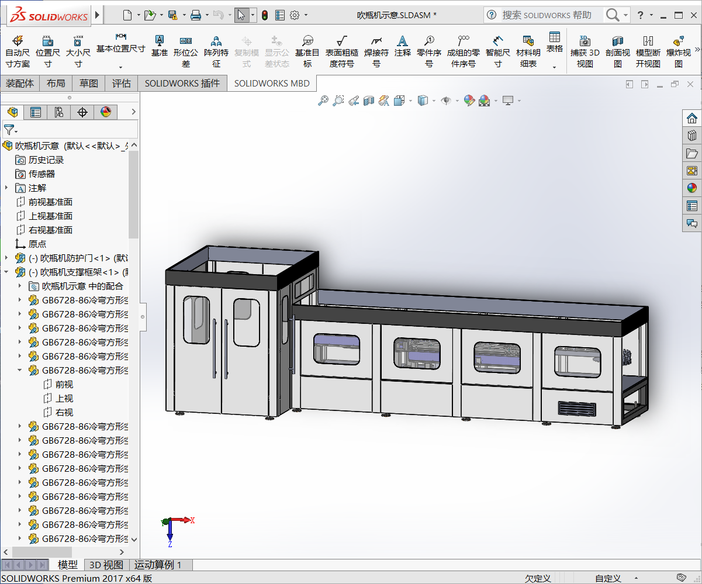Click the SOLIDWORKS help search field

coord(546,15)
